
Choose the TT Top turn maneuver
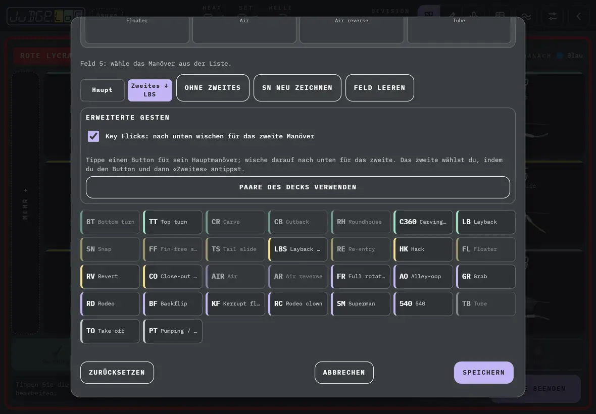[x=173, y=222]
